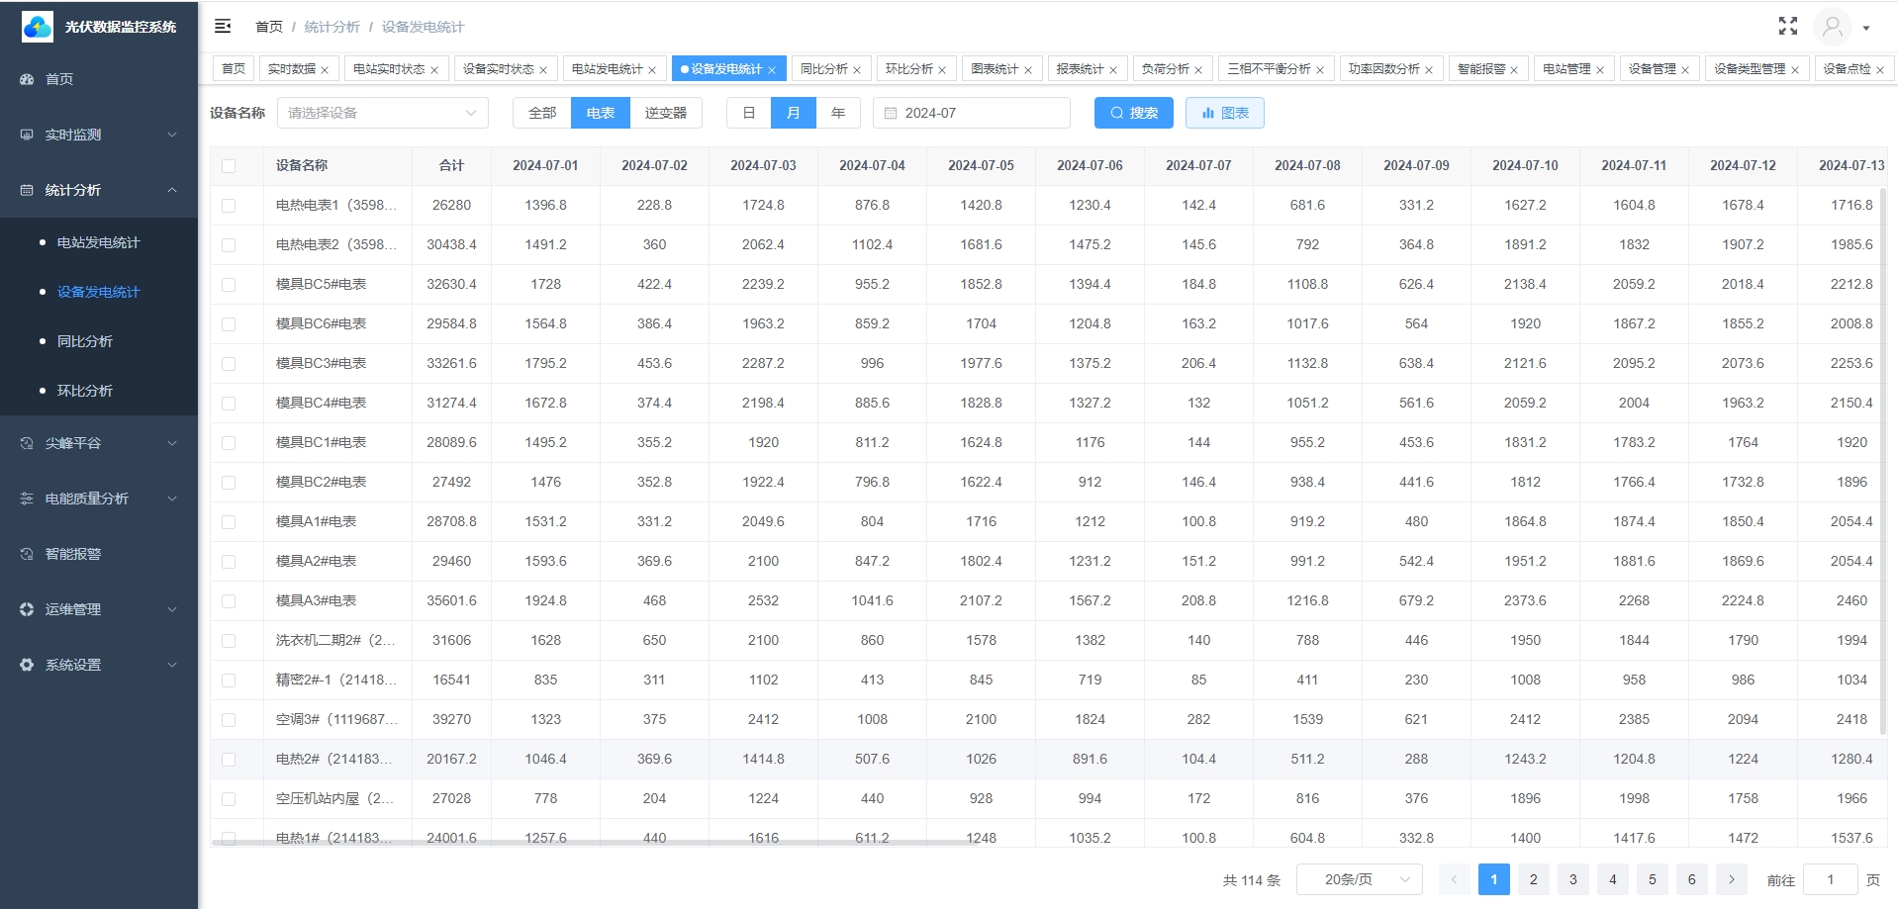
Task: Check the row for 电热电表1
Action: click(229, 206)
